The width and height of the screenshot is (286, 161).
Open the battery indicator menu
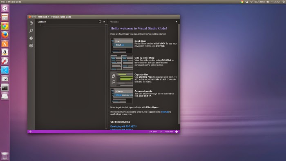click(259, 2)
